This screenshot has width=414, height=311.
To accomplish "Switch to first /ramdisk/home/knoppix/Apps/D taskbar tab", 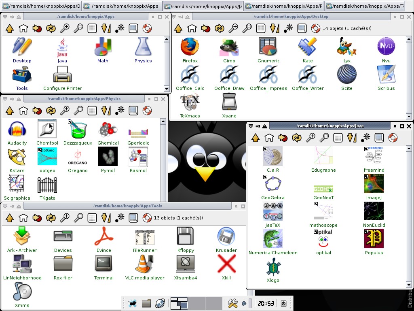I will [41, 6].
